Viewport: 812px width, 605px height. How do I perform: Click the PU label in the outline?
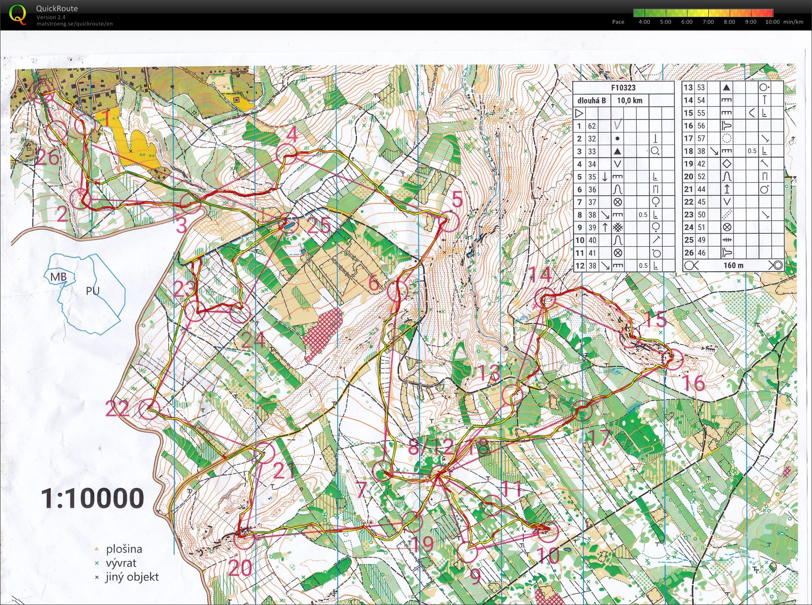[x=93, y=291]
